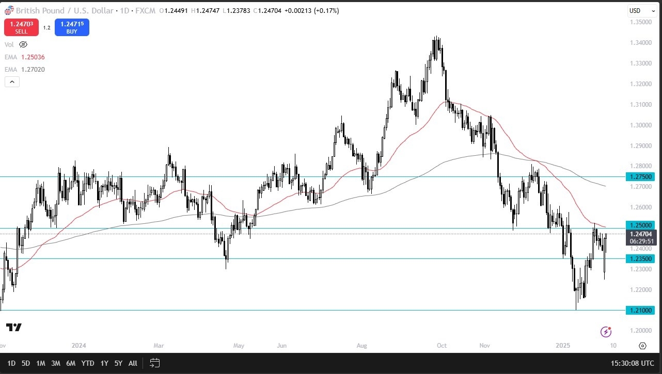Click the blue BUY 1.24715 button
The image size is (662, 374).
[72, 27]
